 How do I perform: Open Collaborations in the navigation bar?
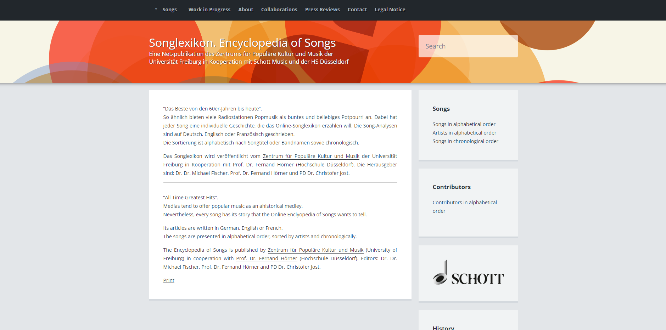click(279, 10)
